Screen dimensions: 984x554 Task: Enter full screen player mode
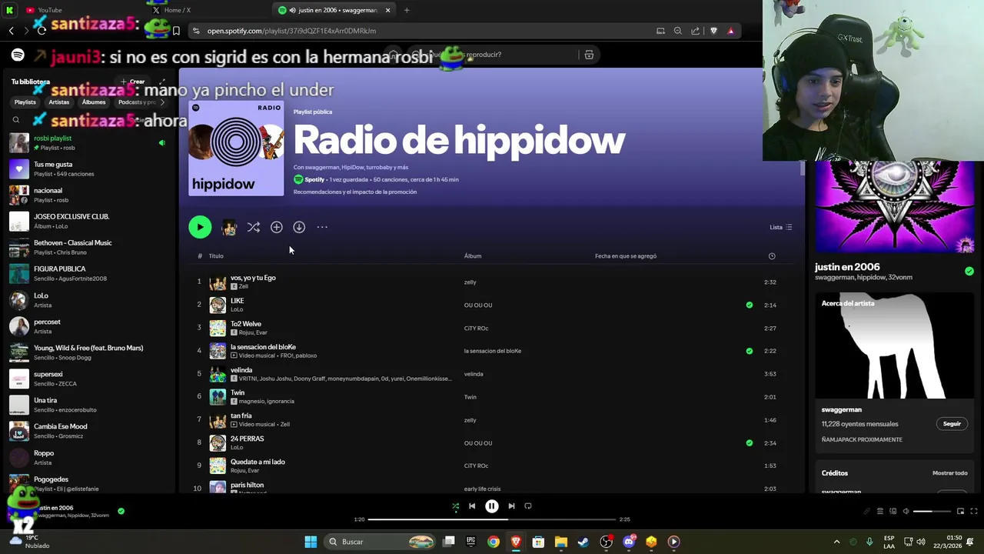pyautogui.click(x=974, y=511)
